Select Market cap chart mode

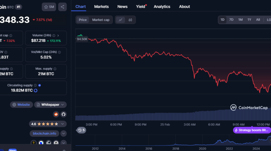tap(101, 20)
